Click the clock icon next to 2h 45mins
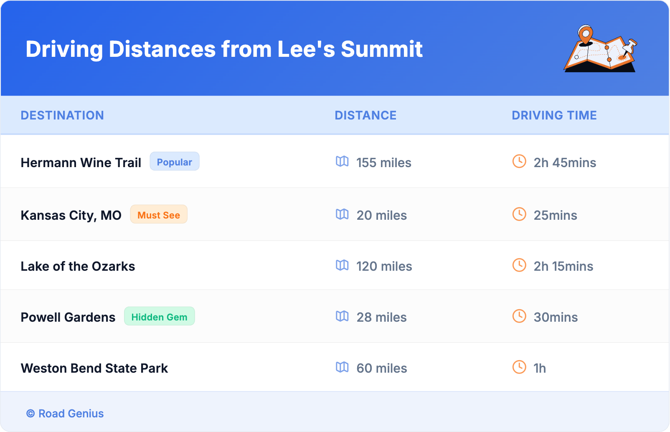This screenshot has width=670, height=432. coord(519,162)
